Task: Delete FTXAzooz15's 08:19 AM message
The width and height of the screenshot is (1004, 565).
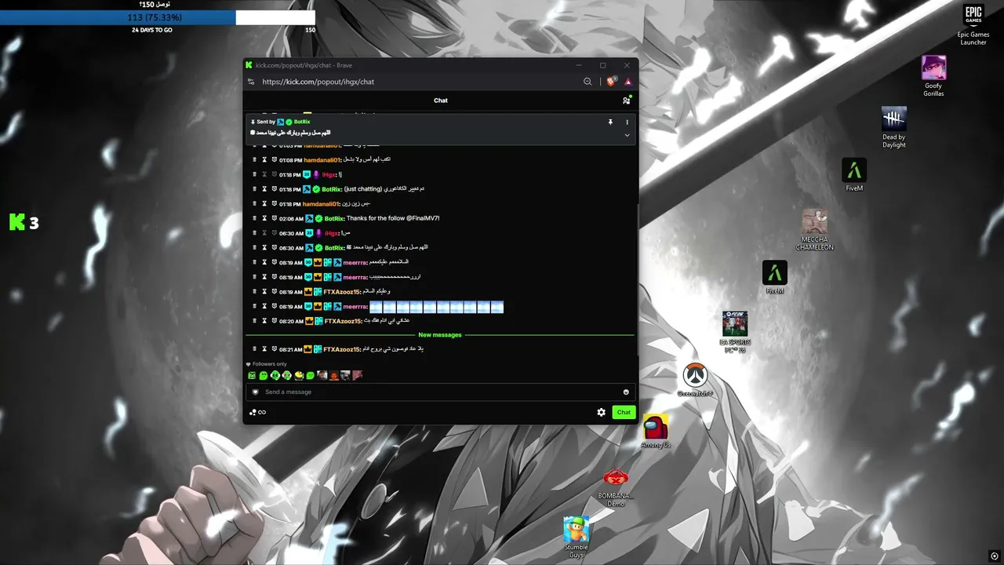Action: coord(254,292)
